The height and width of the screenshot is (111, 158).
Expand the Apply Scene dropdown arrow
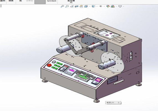click(116, 6)
